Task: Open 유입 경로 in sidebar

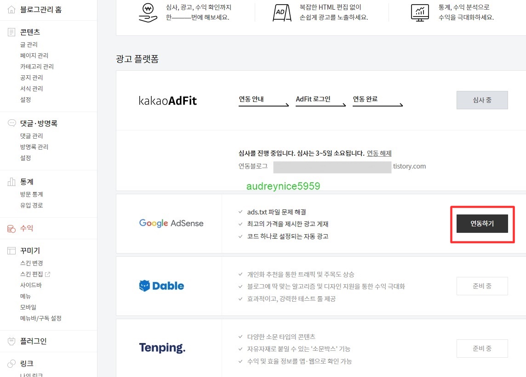Action: [x=32, y=205]
